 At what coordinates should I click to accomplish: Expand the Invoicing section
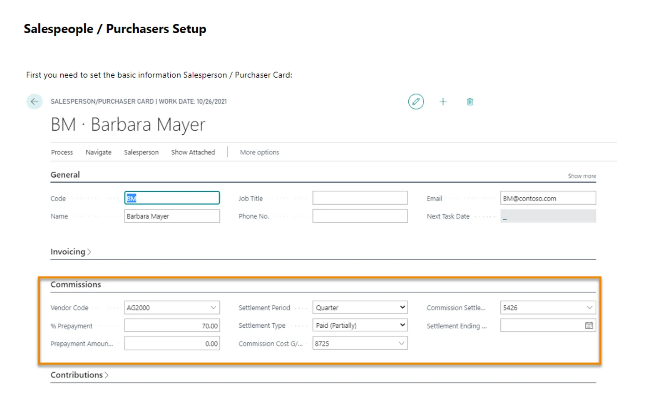(x=71, y=252)
